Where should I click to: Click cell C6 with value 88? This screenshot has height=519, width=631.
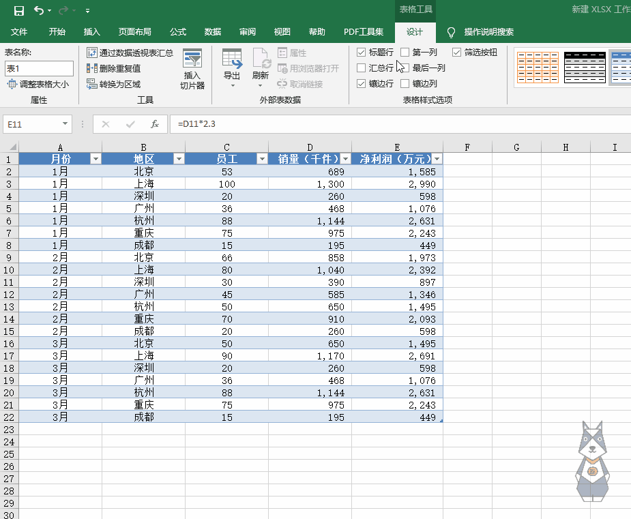226,221
